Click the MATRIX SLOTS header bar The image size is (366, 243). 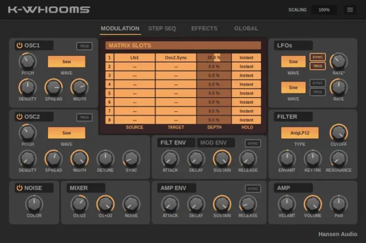[x=183, y=45]
